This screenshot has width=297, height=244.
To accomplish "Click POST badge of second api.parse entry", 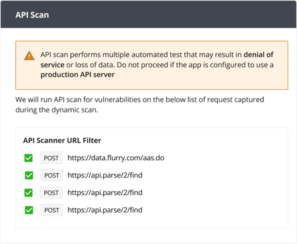I will pyautogui.click(x=51, y=192).
